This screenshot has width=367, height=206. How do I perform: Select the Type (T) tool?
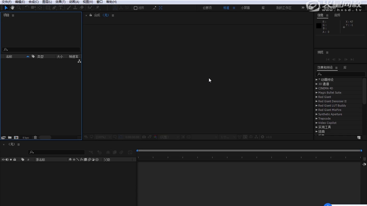[x=61, y=8]
